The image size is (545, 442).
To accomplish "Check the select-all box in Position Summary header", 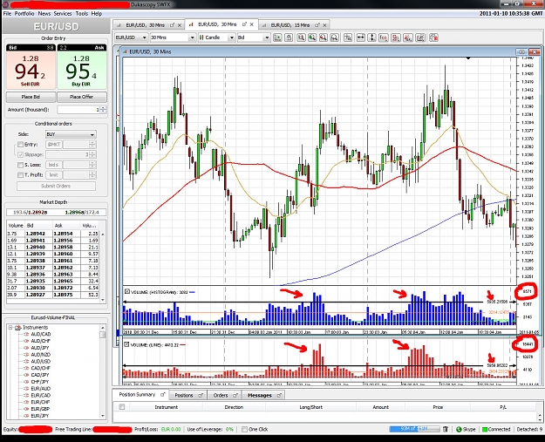I will coord(122,406).
